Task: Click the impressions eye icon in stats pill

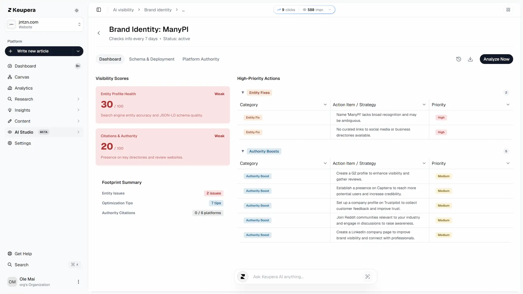Action: (305, 10)
